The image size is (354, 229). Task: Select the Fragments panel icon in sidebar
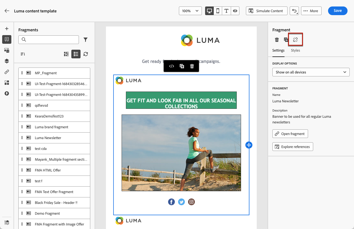pos(7,39)
